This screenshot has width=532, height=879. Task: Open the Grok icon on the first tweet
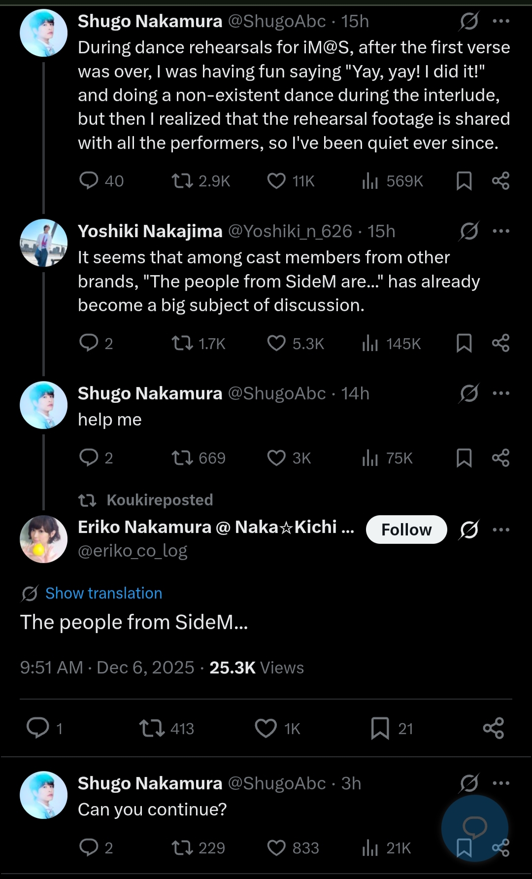[x=469, y=21]
